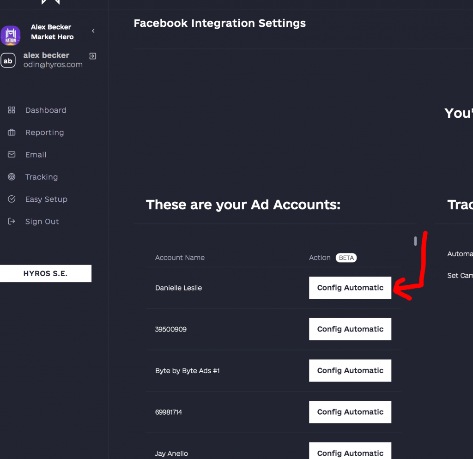
Task: Click the Account Name column header
Action: pos(180,258)
